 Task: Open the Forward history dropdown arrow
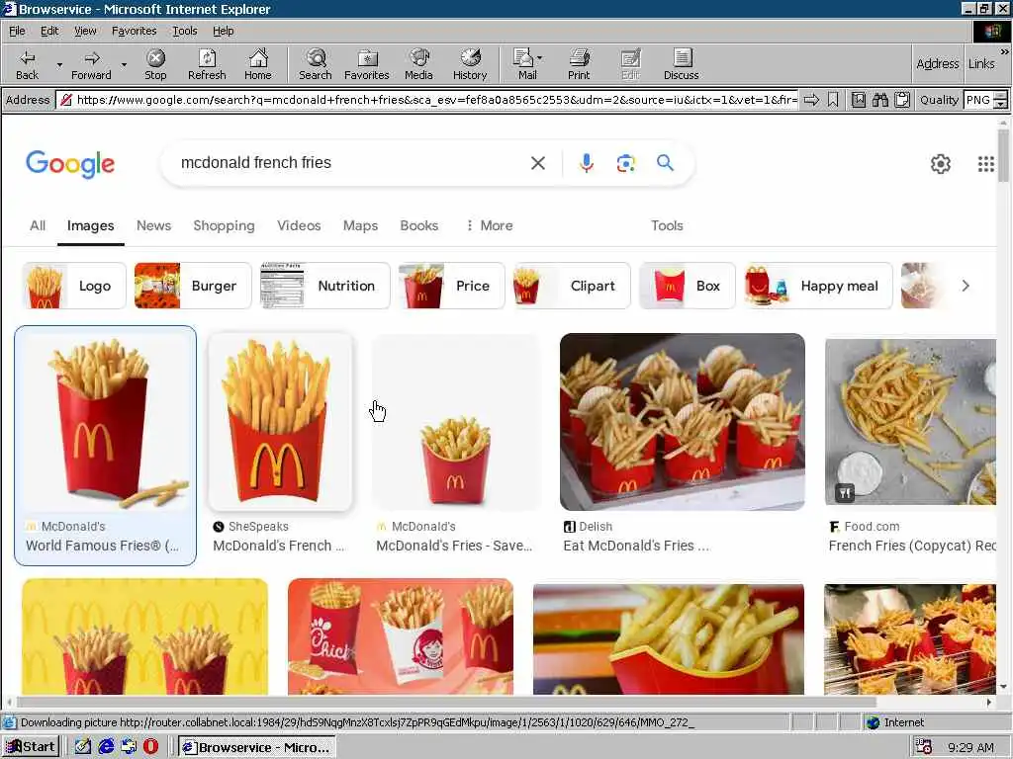(x=124, y=64)
